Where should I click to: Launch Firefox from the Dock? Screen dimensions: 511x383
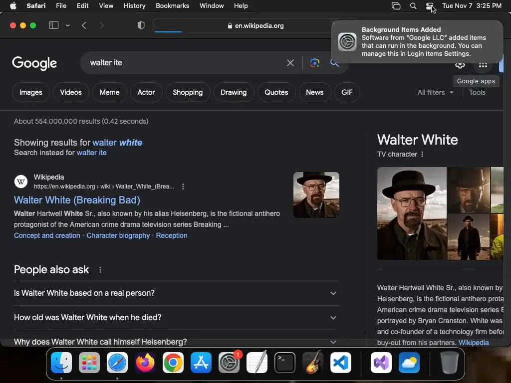tap(145, 363)
